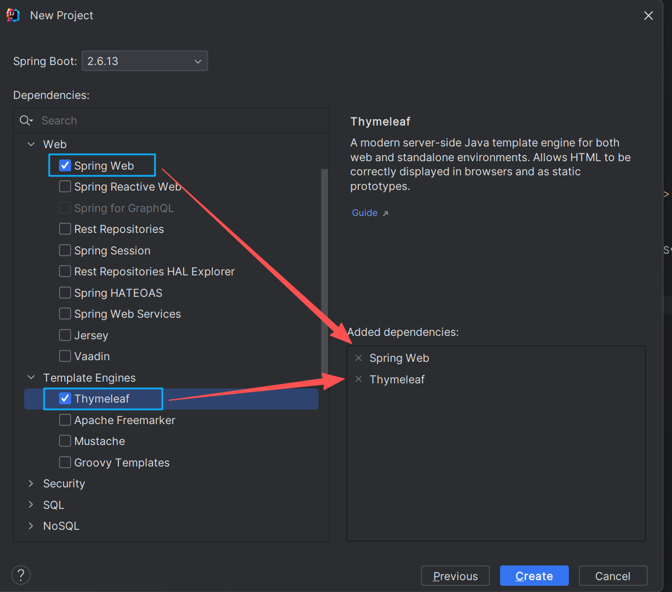
Task: Check the Spring Reactive Web checkbox
Action: [x=64, y=187]
